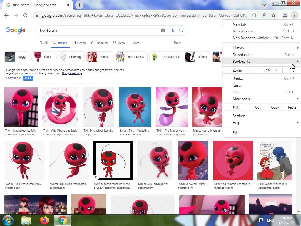This screenshot has width=301, height=226.
Task: Choose New tab from Chrome menu
Action: tap(261, 24)
